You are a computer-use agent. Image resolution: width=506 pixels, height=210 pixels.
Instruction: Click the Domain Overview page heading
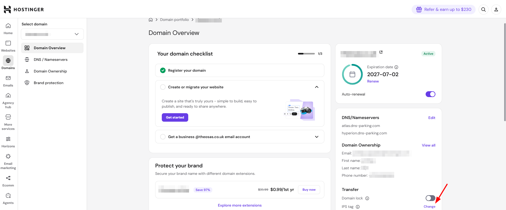click(174, 33)
